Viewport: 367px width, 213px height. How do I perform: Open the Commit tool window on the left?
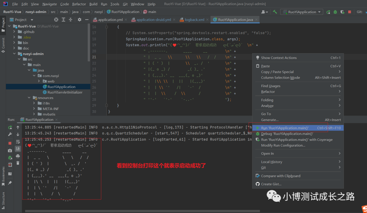click(3, 45)
